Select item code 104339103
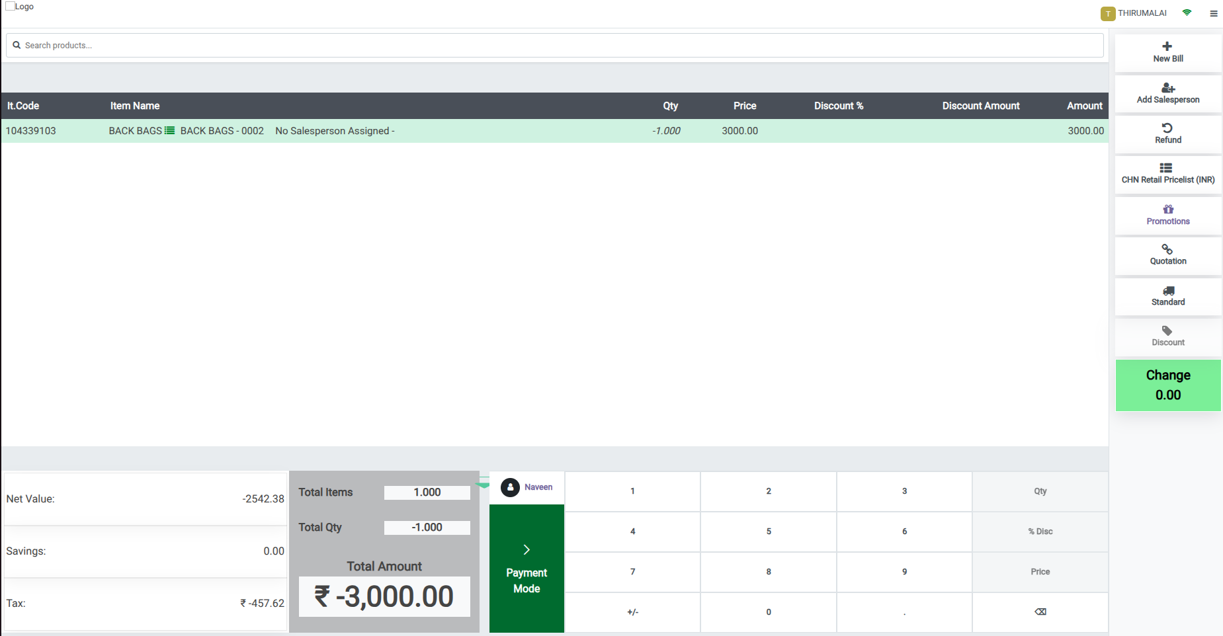 [x=31, y=131]
